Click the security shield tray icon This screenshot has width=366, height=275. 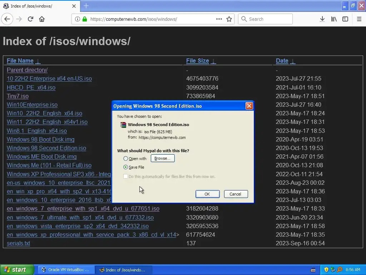[326, 270]
